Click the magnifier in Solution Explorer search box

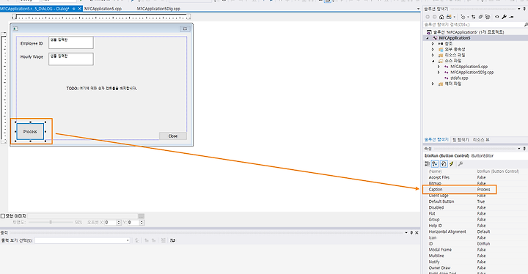pos(526,25)
